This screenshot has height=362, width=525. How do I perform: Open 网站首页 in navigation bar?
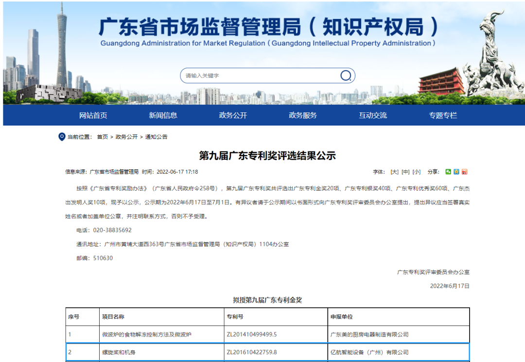coord(93,115)
